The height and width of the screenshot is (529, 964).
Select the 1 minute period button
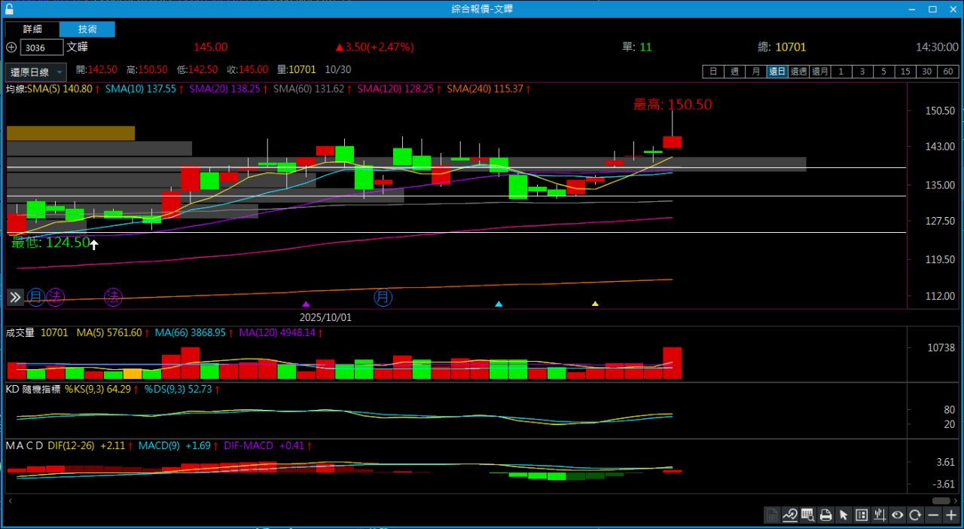coord(841,72)
